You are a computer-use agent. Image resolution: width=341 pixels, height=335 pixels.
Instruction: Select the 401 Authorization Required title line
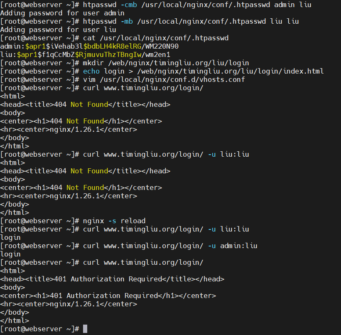[x=112, y=279]
